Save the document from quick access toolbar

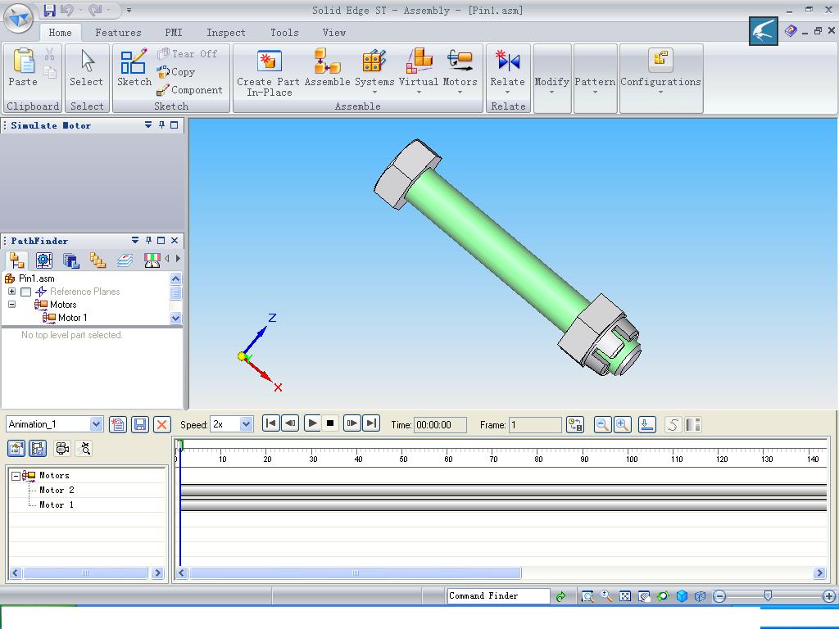tap(50, 10)
